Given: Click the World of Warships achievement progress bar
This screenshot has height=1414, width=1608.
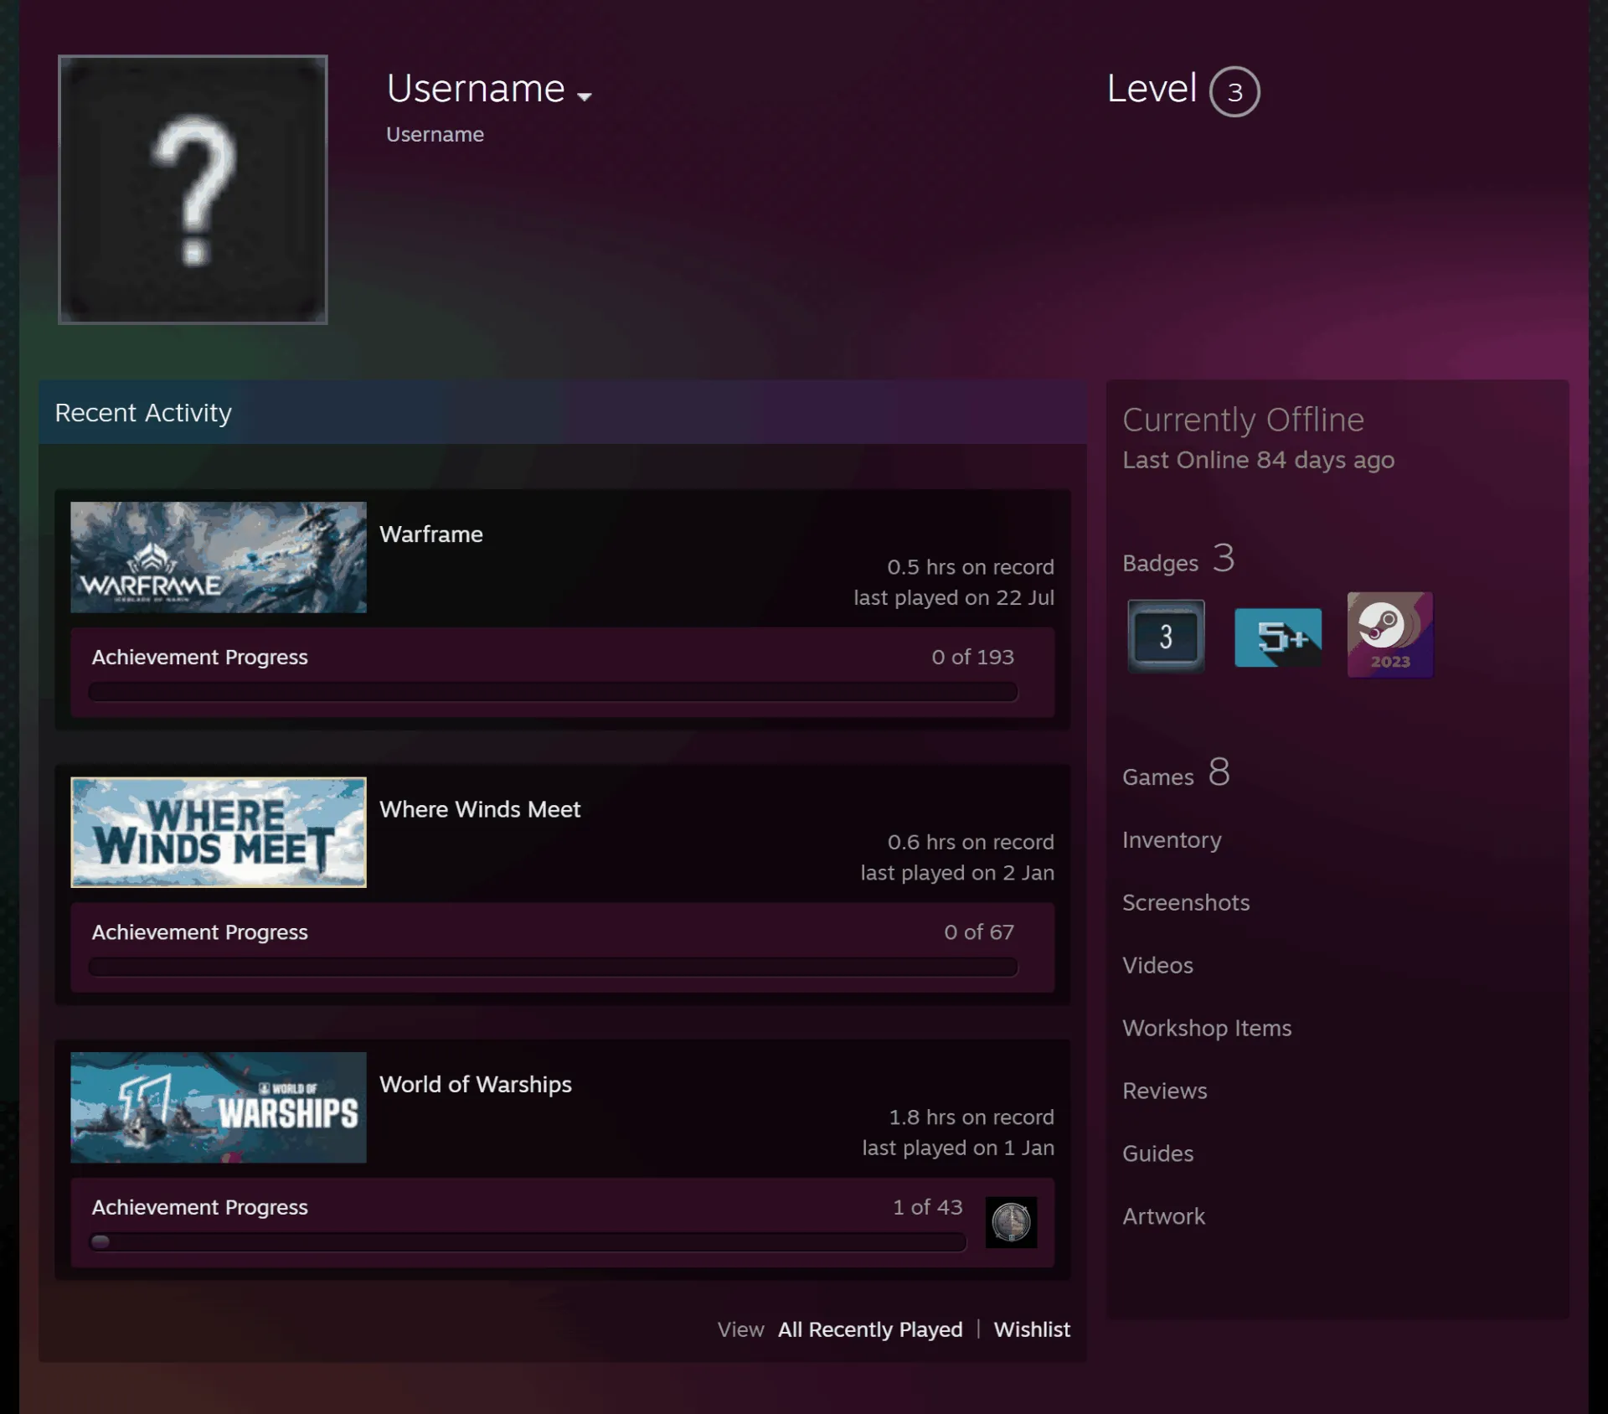Looking at the screenshot, I should [528, 1241].
